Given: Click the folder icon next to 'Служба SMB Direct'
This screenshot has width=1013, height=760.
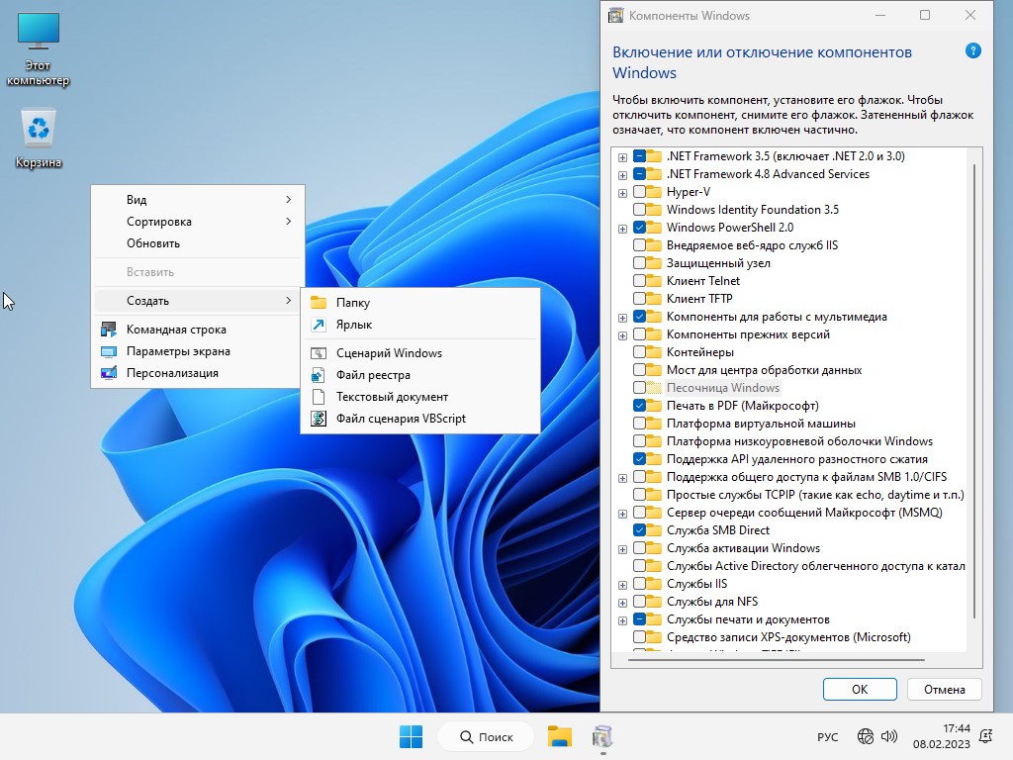Looking at the screenshot, I should point(655,530).
